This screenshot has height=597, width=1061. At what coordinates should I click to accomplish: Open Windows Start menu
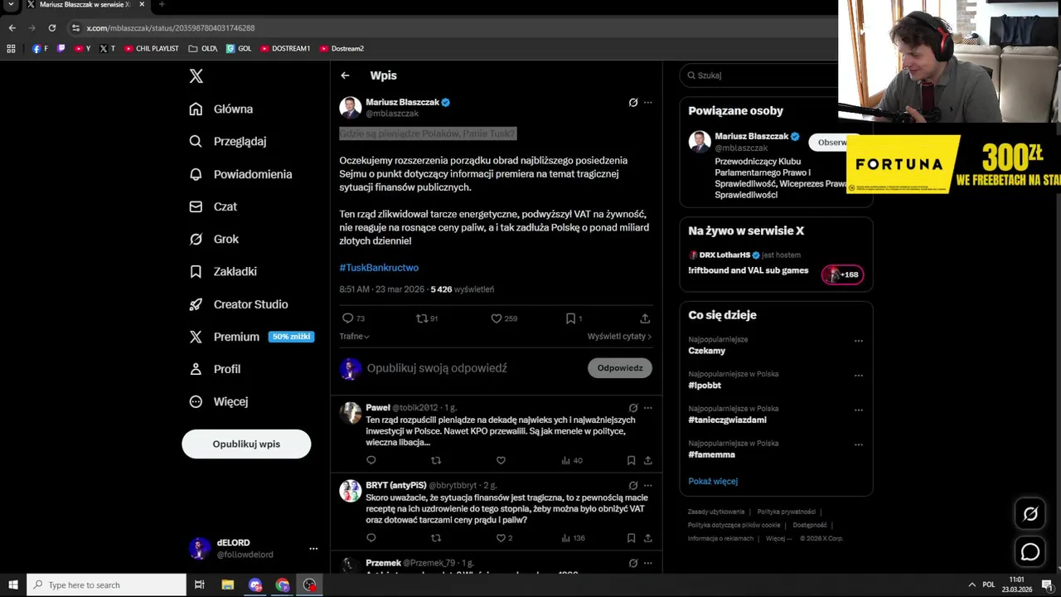[x=13, y=585]
